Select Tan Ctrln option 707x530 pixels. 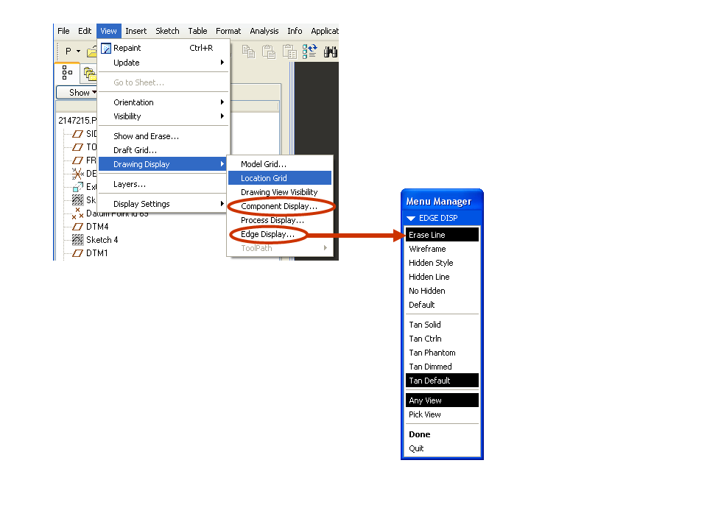tap(442, 339)
